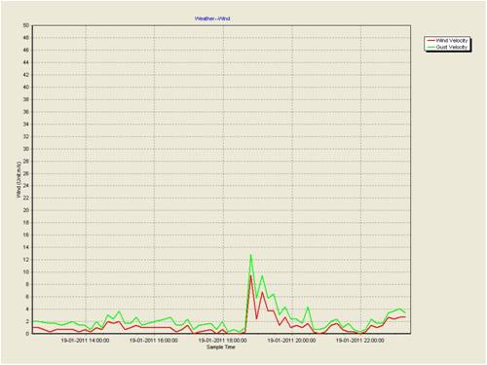Viewport: 487px width, 365px height.
Task: Select the Wind Velocity legend entry
Action: click(x=448, y=41)
